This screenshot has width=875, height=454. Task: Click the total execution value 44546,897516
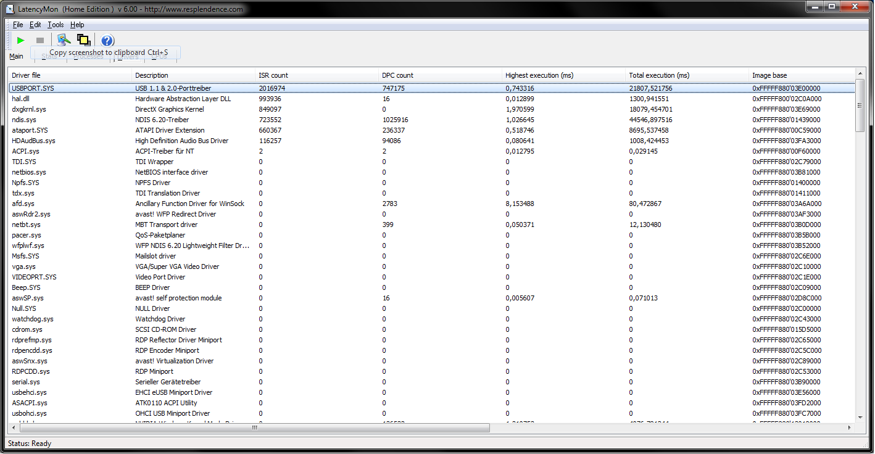[650, 120]
